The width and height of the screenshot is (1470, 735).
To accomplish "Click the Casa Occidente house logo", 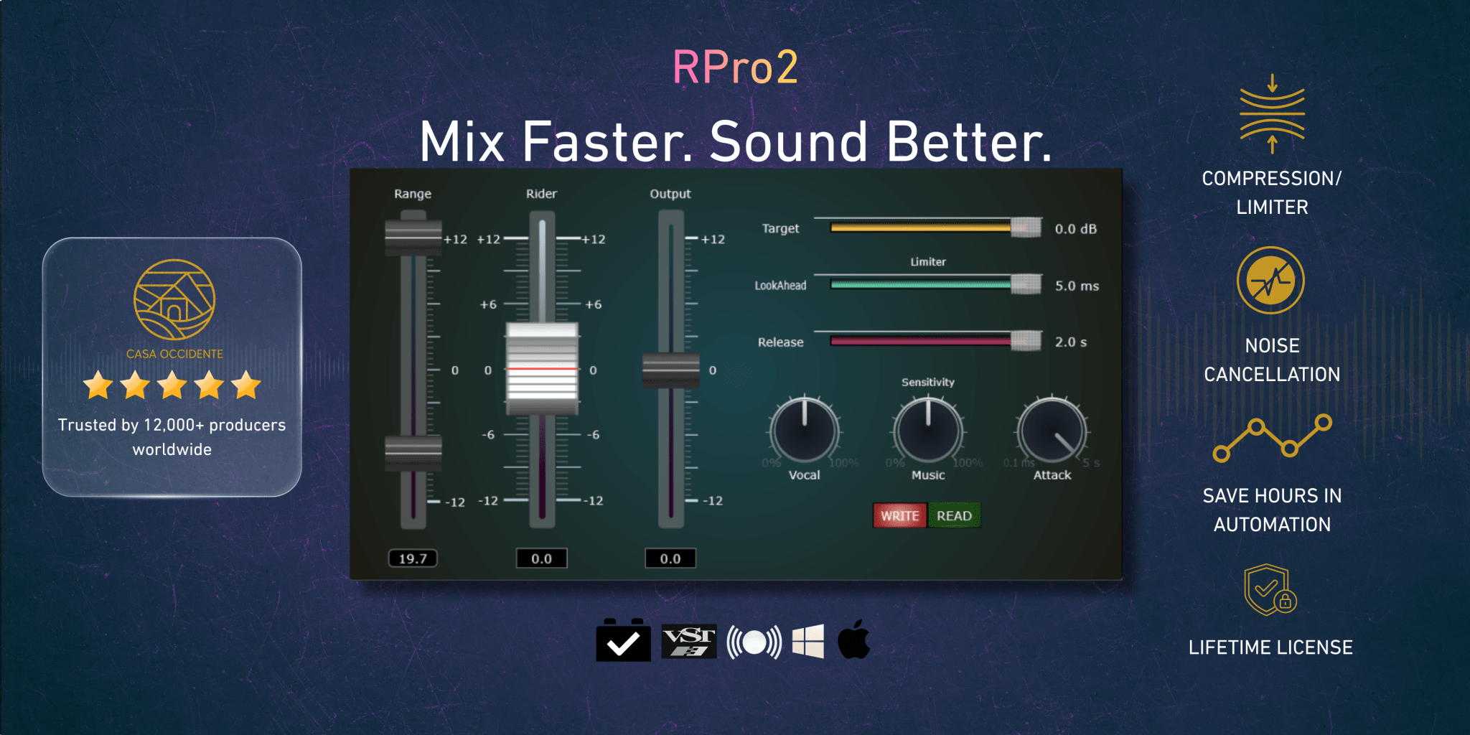I will pos(174,299).
